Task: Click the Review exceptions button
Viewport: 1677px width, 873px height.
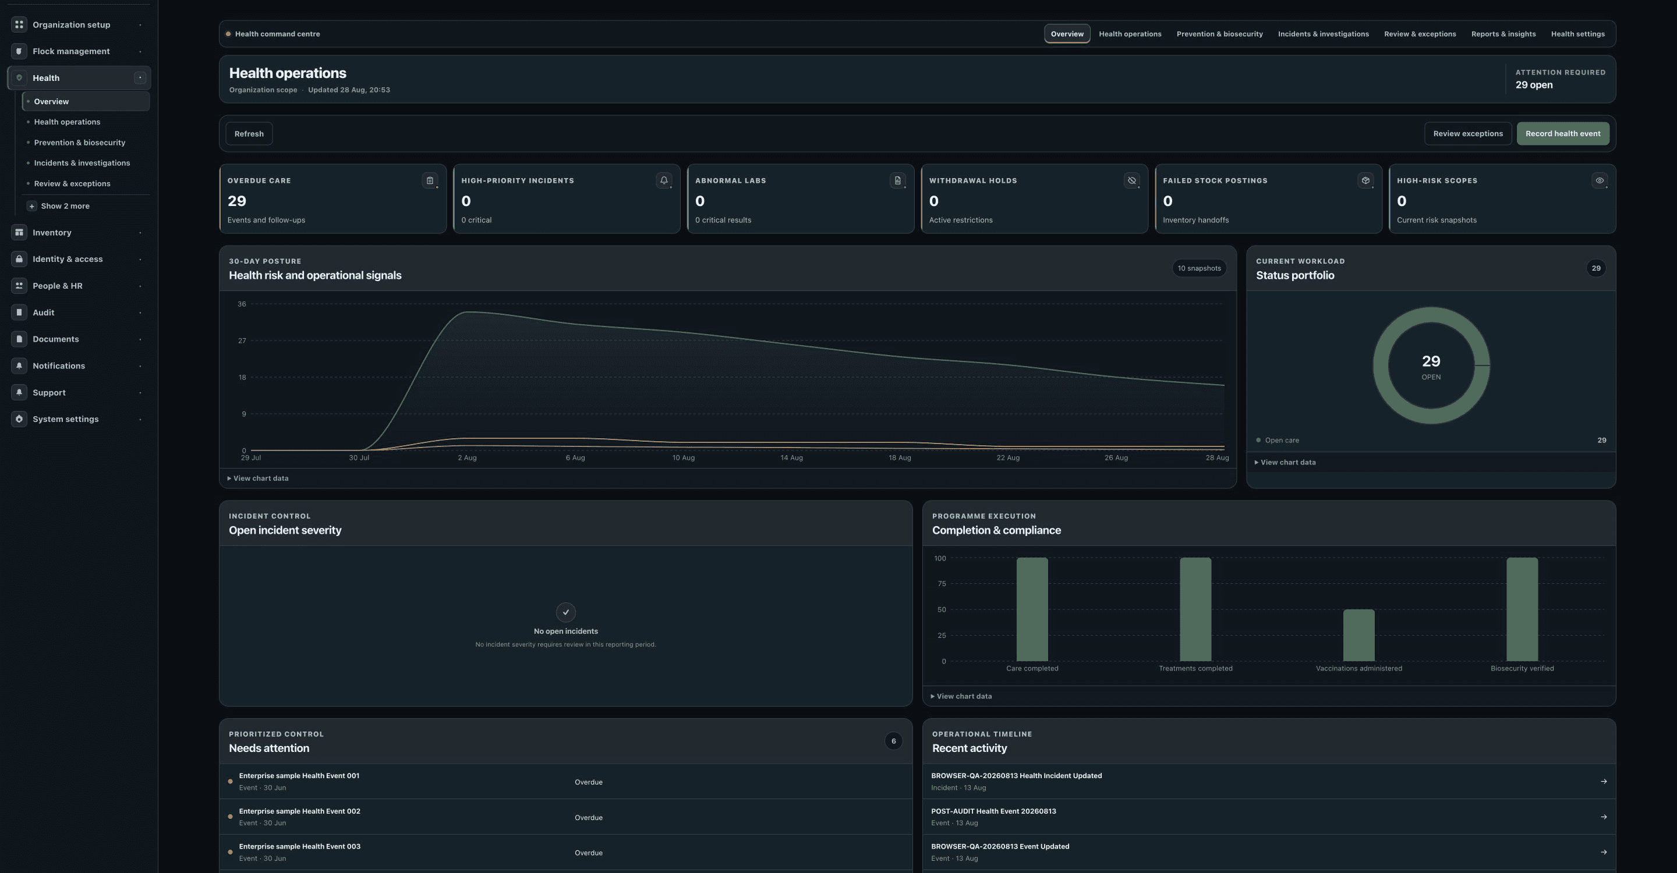Action: pos(1467,134)
